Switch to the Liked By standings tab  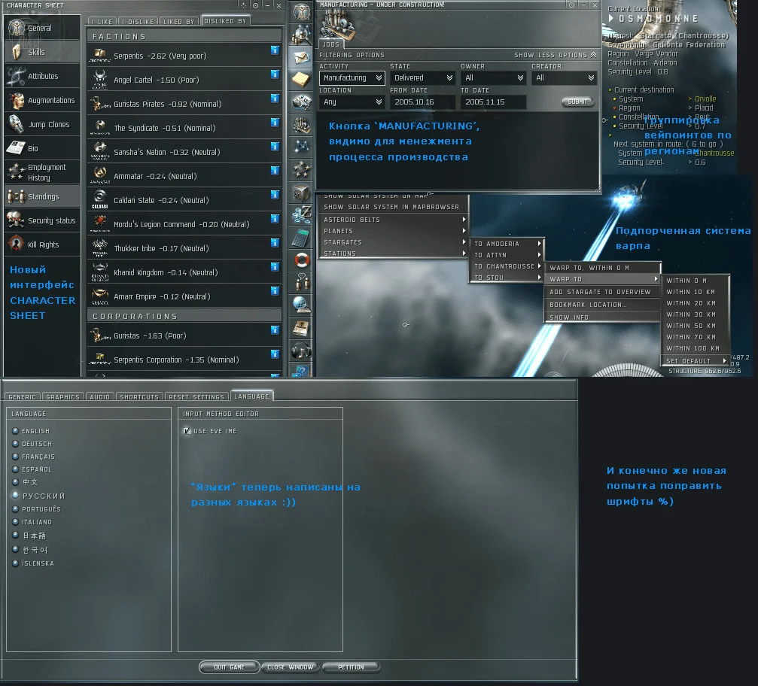coord(179,21)
